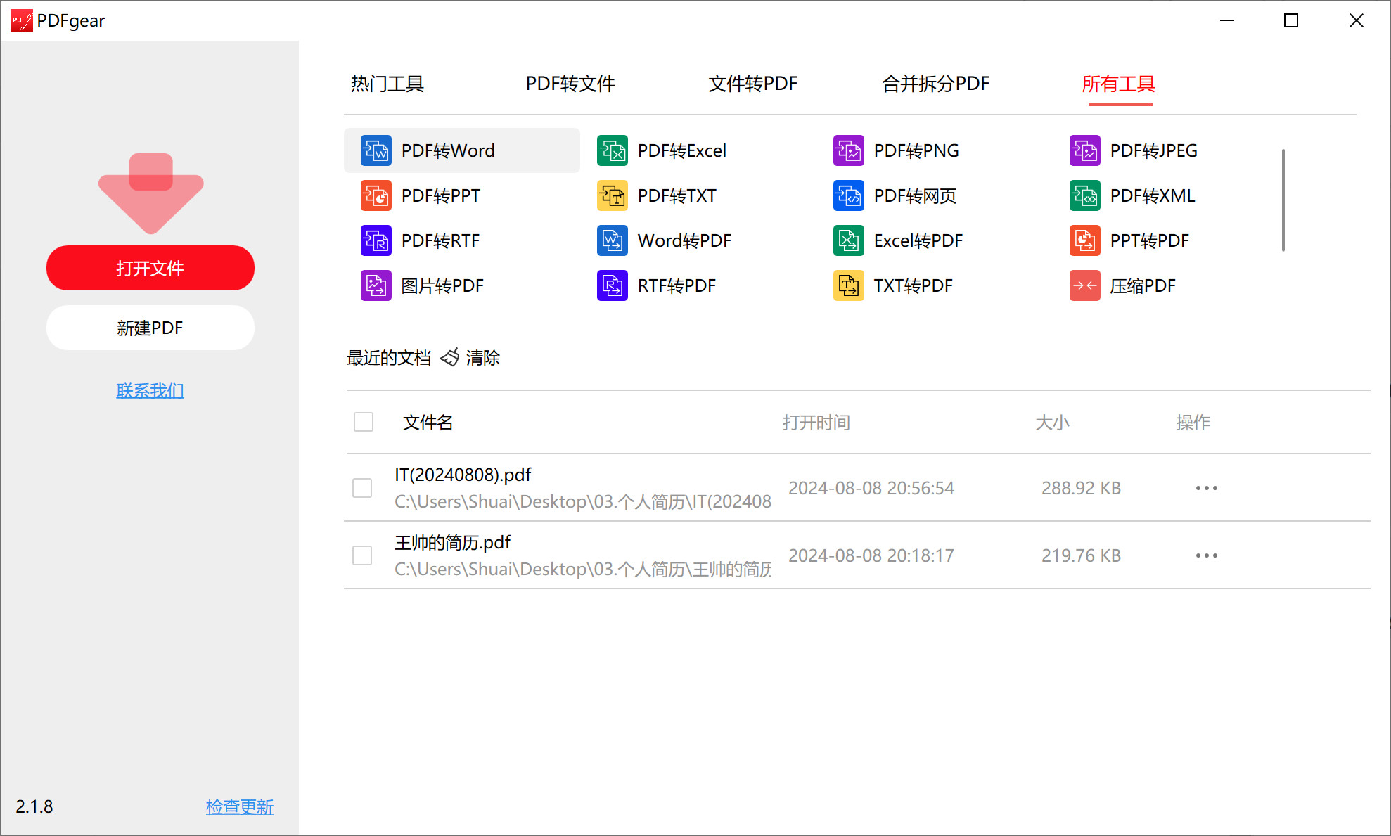Image resolution: width=1391 pixels, height=836 pixels.
Task: Open the PDF转Excel converter icon
Action: click(x=612, y=150)
